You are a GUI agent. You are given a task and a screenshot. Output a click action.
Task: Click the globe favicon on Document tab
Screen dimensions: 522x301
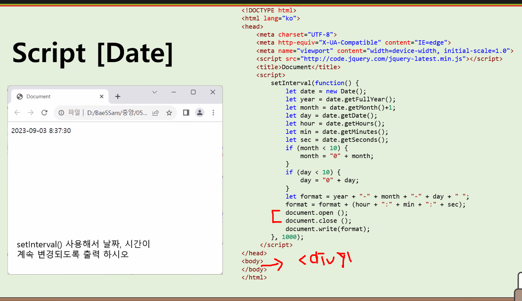(x=20, y=97)
